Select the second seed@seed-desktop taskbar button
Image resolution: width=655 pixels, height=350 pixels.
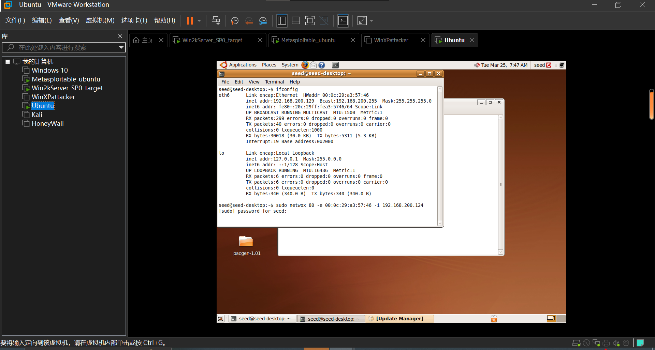coord(331,319)
